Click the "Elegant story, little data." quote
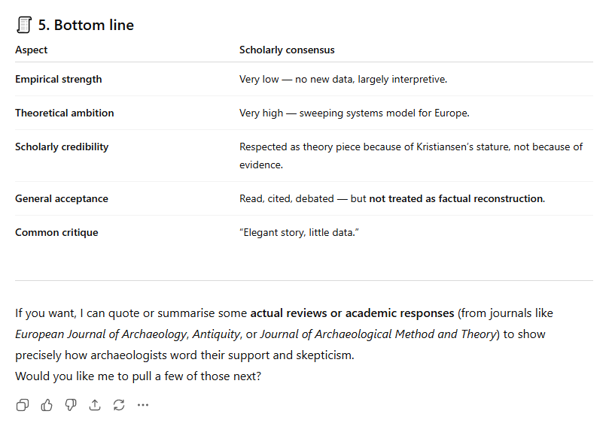The width and height of the screenshot is (612, 432). coord(299,232)
